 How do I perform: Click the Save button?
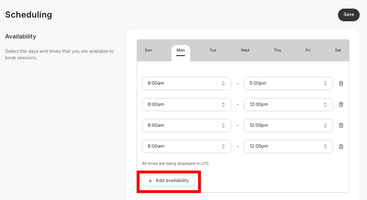tap(349, 15)
